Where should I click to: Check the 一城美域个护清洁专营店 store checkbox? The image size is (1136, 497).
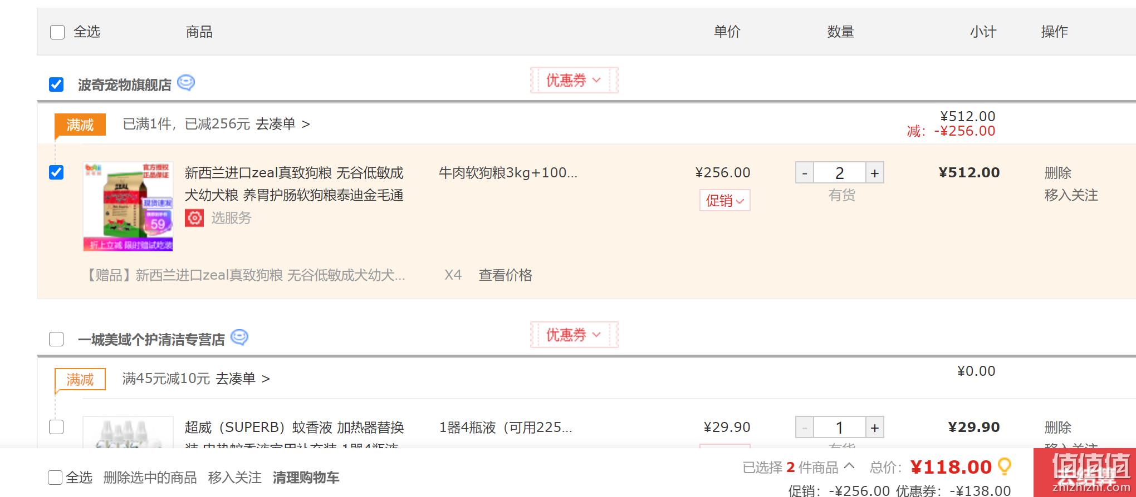click(x=56, y=339)
